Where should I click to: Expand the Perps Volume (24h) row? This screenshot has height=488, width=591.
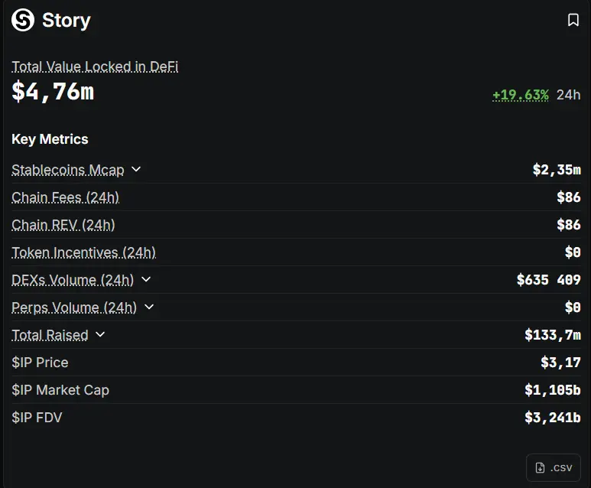149,307
